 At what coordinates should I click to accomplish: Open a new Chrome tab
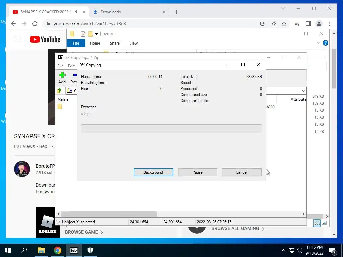[176, 12]
